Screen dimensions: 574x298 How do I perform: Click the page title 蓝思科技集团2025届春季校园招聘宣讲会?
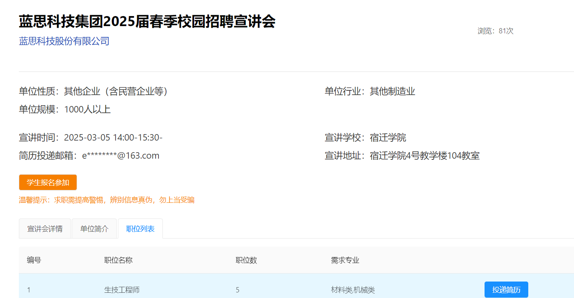click(147, 22)
